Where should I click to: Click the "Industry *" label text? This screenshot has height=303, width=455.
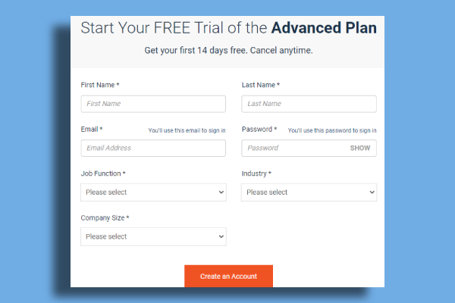tap(256, 173)
